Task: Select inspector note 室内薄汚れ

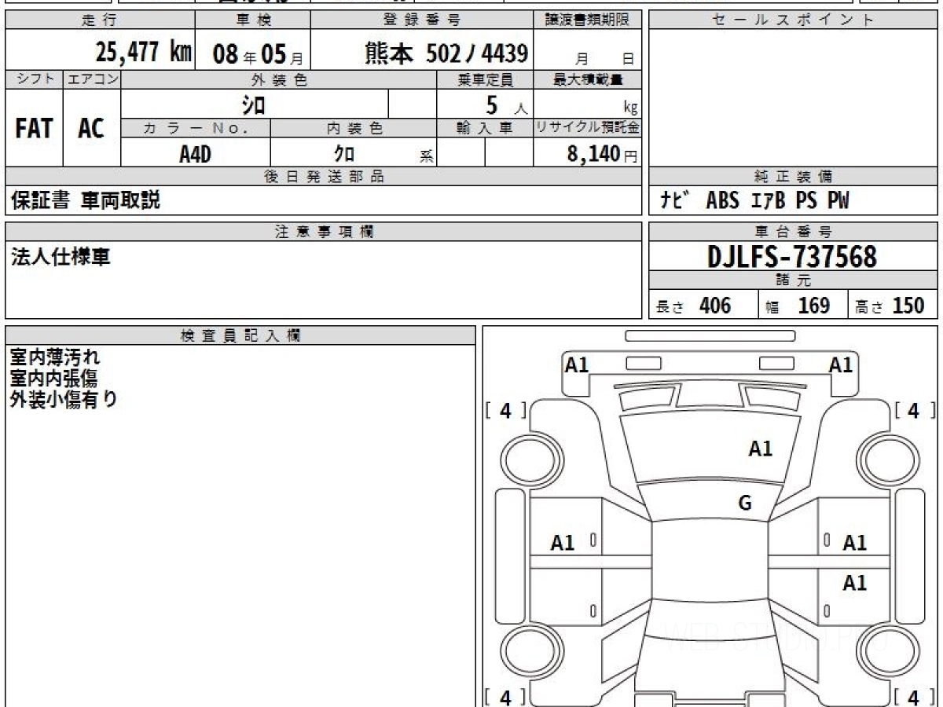Action: pyautogui.click(x=55, y=358)
